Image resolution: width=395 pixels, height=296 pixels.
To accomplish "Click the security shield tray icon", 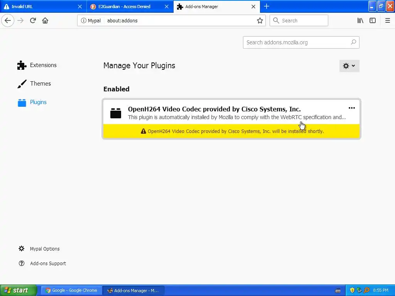I will tap(352, 290).
